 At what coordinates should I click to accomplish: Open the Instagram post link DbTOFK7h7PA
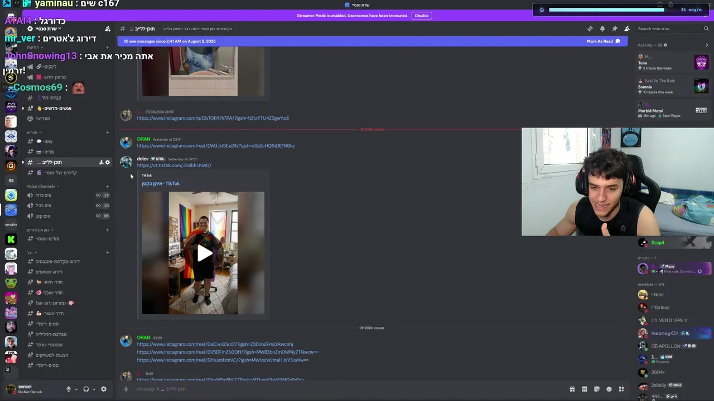(213, 118)
